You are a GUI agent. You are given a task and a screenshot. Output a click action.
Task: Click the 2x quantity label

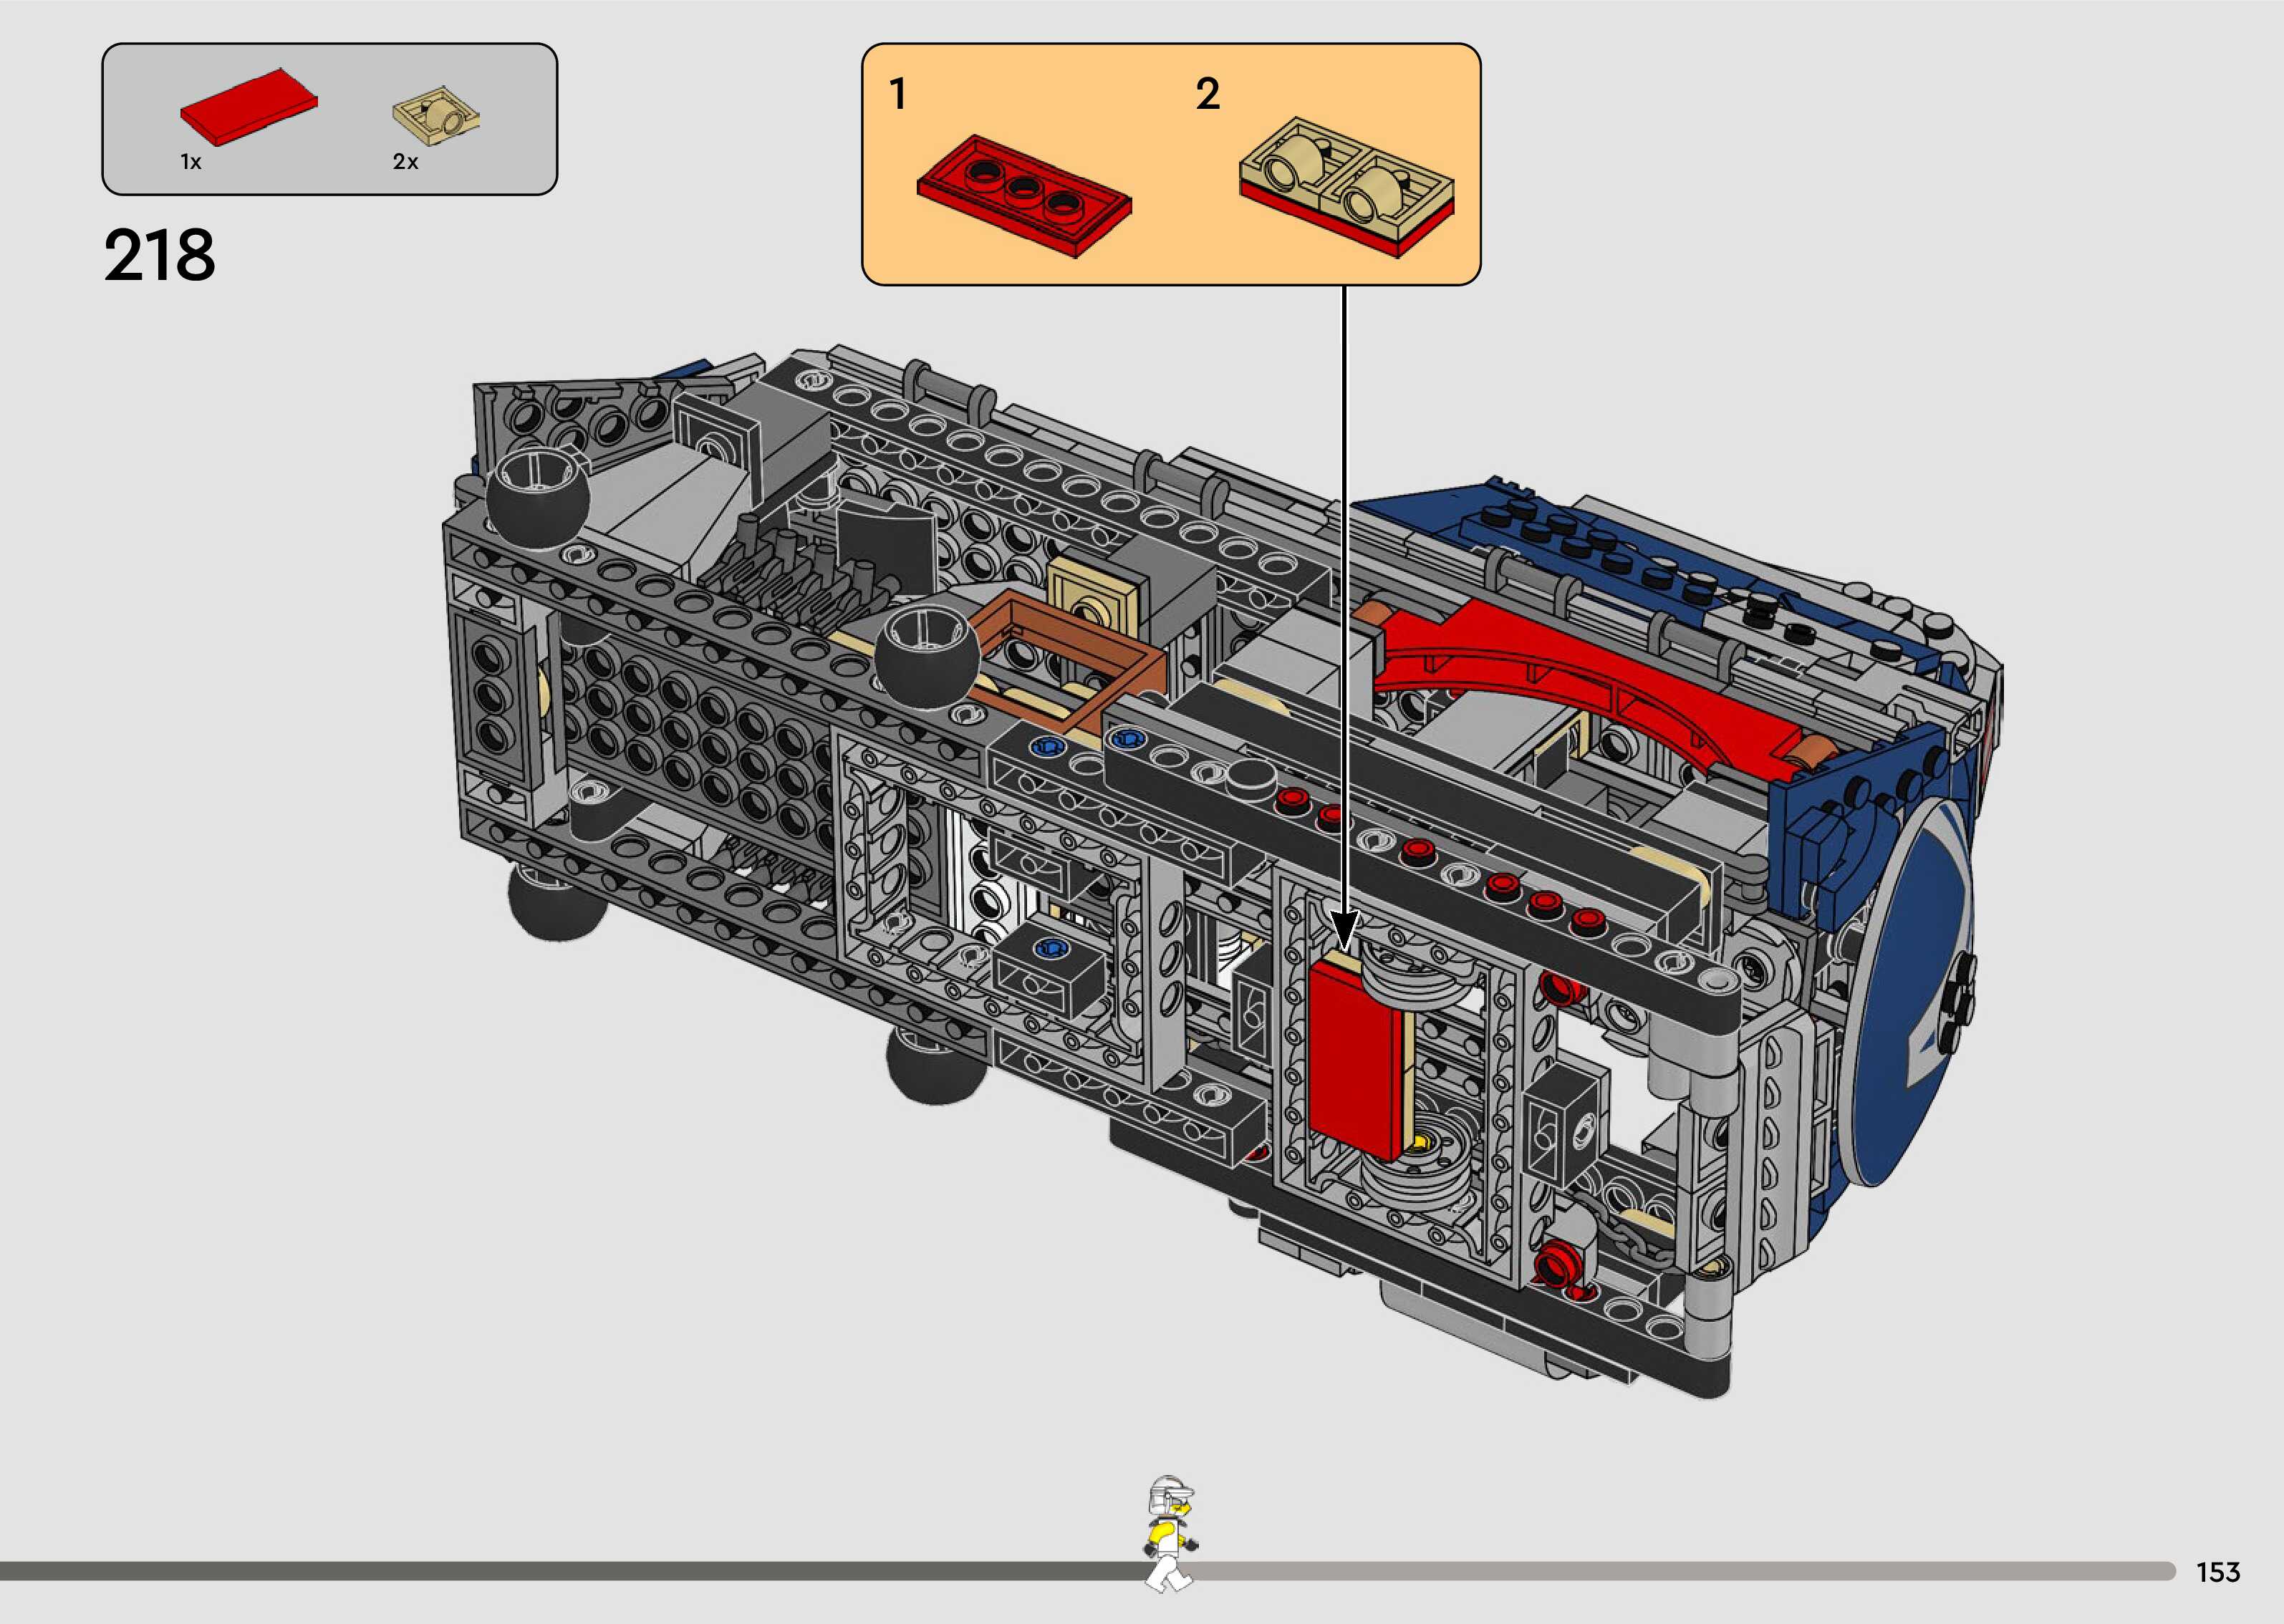[x=405, y=162]
